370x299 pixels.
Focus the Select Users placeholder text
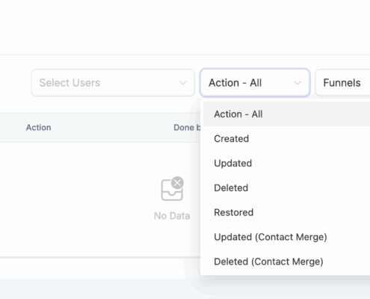70,83
